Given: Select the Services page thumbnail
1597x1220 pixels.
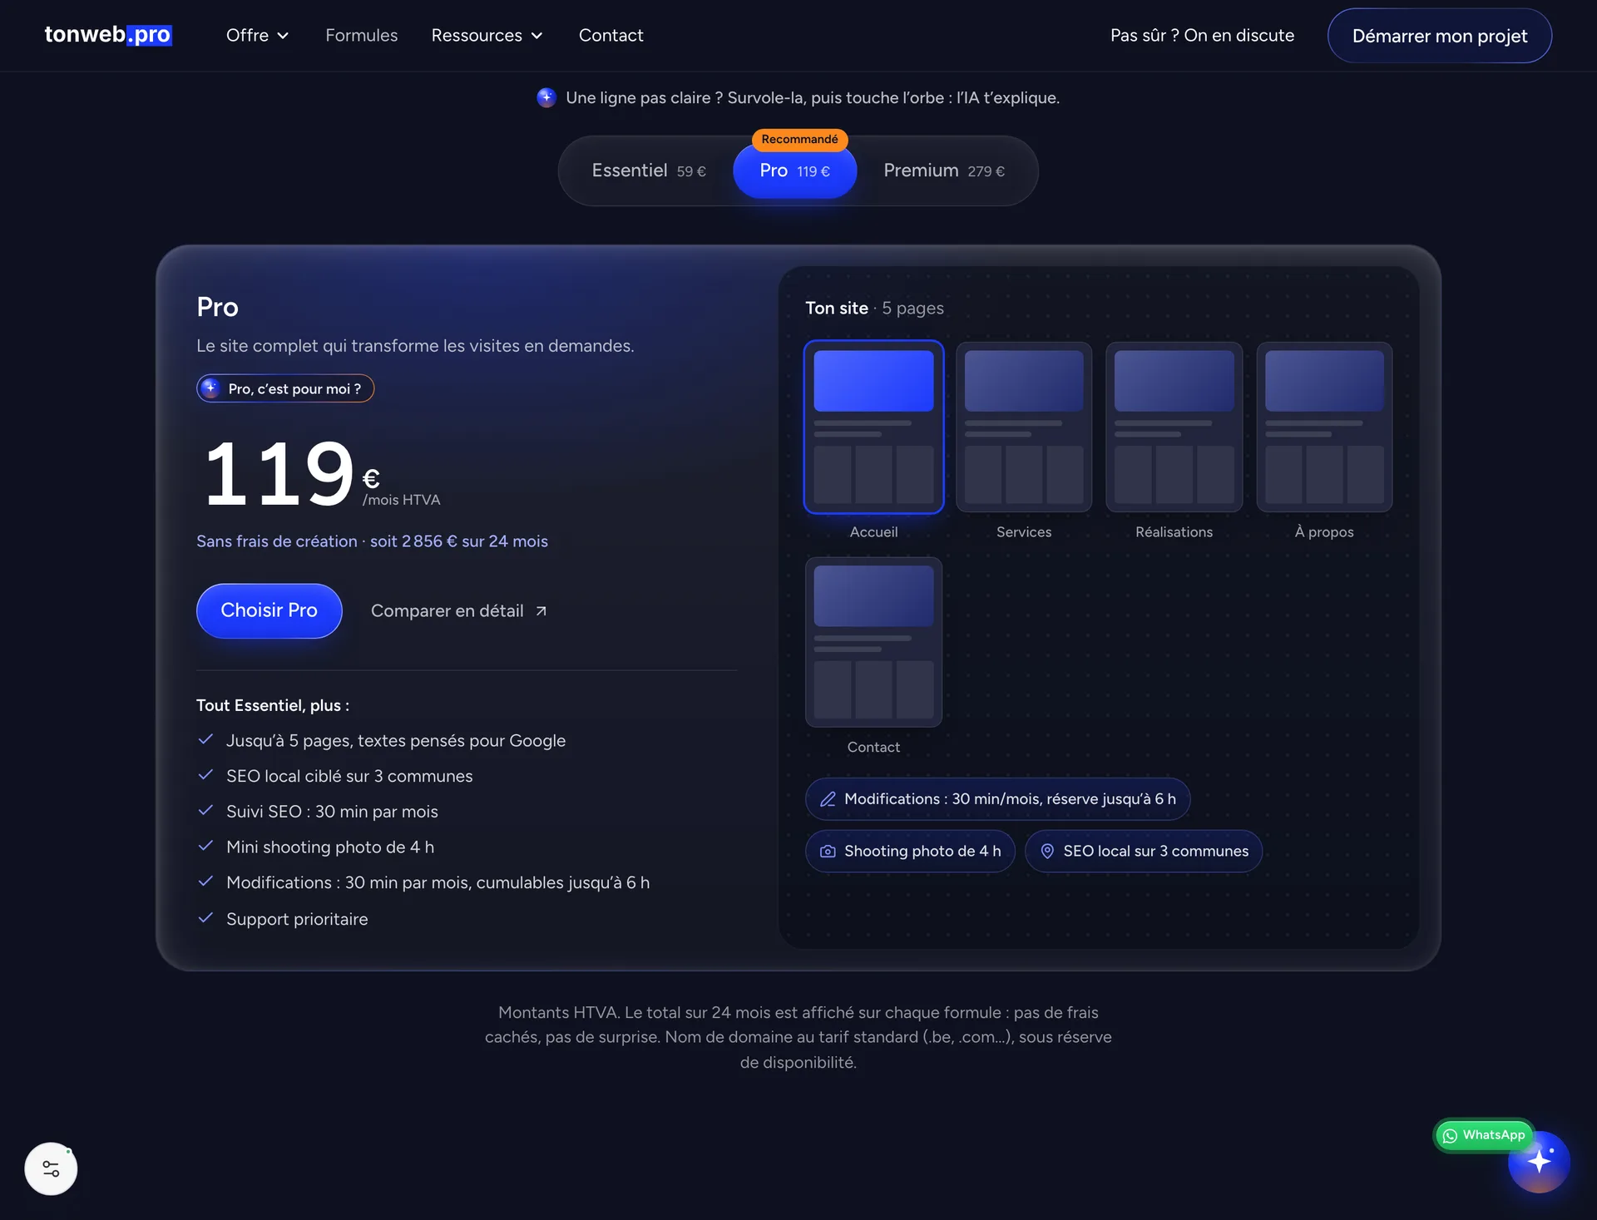Looking at the screenshot, I should point(1024,427).
